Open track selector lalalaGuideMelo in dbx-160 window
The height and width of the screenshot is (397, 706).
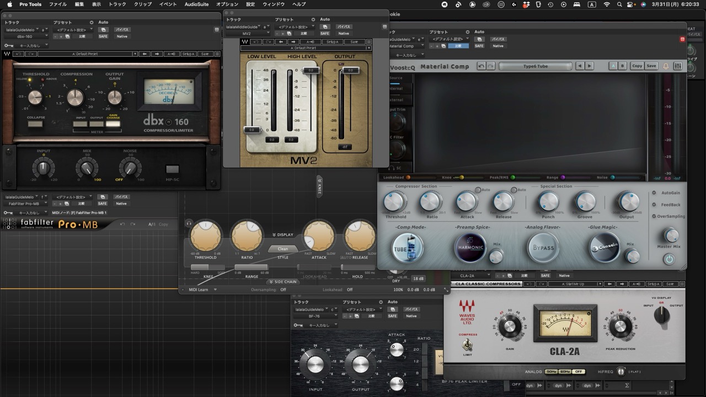[x=22, y=30]
